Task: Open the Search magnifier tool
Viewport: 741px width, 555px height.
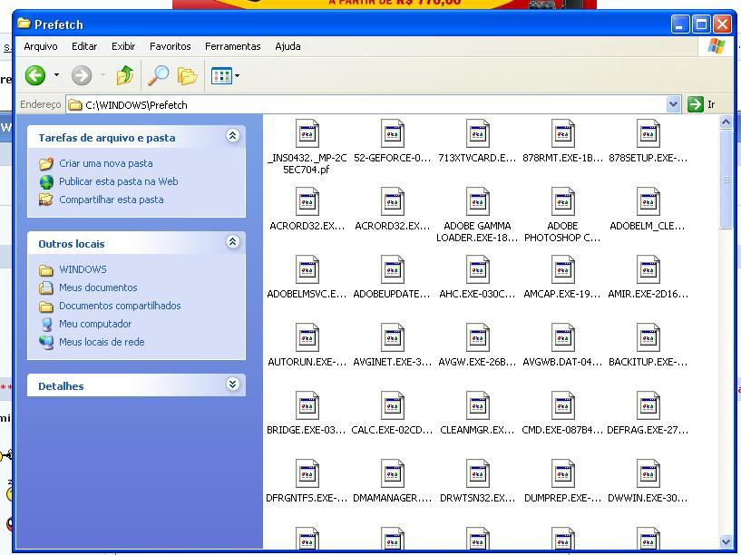Action: tap(159, 75)
